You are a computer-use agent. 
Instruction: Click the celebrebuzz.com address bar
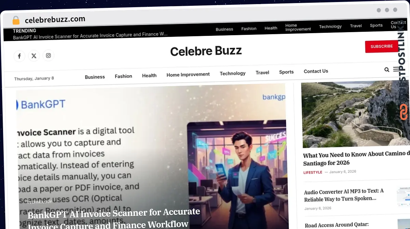(56, 19)
